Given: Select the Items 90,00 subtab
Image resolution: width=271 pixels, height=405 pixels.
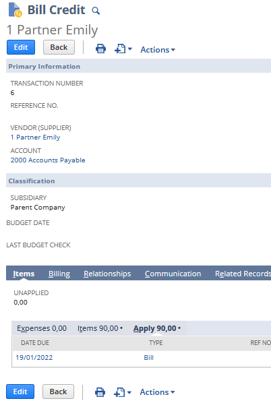Looking at the screenshot, I should pos(100,328).
